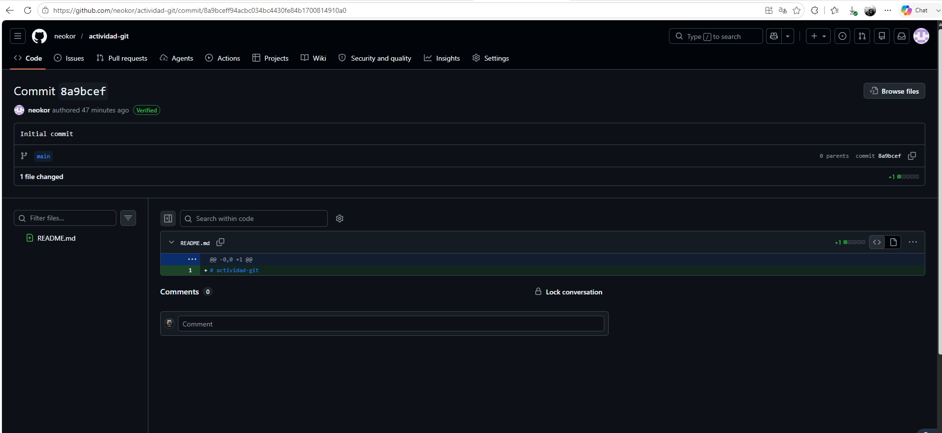Click the browser back arrow
The width and height of the screenshot is (942, 433).
click(x=10, y=10)
